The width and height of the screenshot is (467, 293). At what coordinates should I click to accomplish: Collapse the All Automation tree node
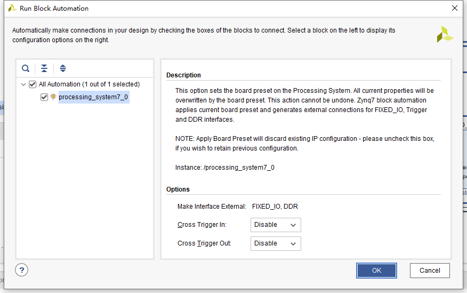point(23,84)
